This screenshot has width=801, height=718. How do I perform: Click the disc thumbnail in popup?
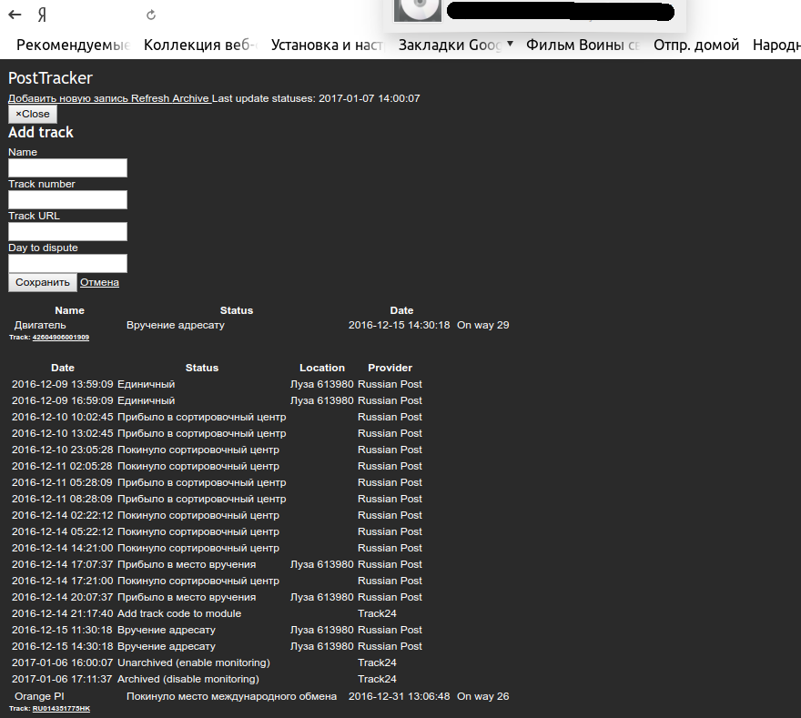418,10
